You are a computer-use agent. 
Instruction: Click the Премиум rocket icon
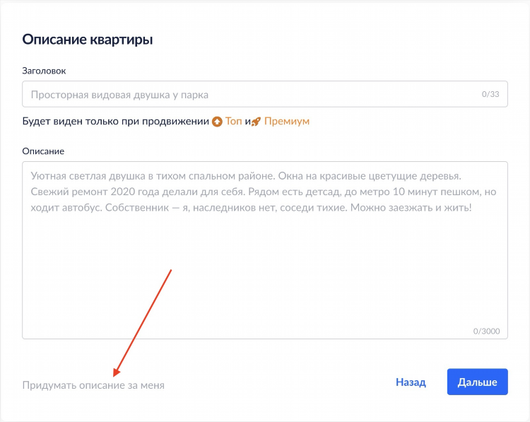(256, 122)
